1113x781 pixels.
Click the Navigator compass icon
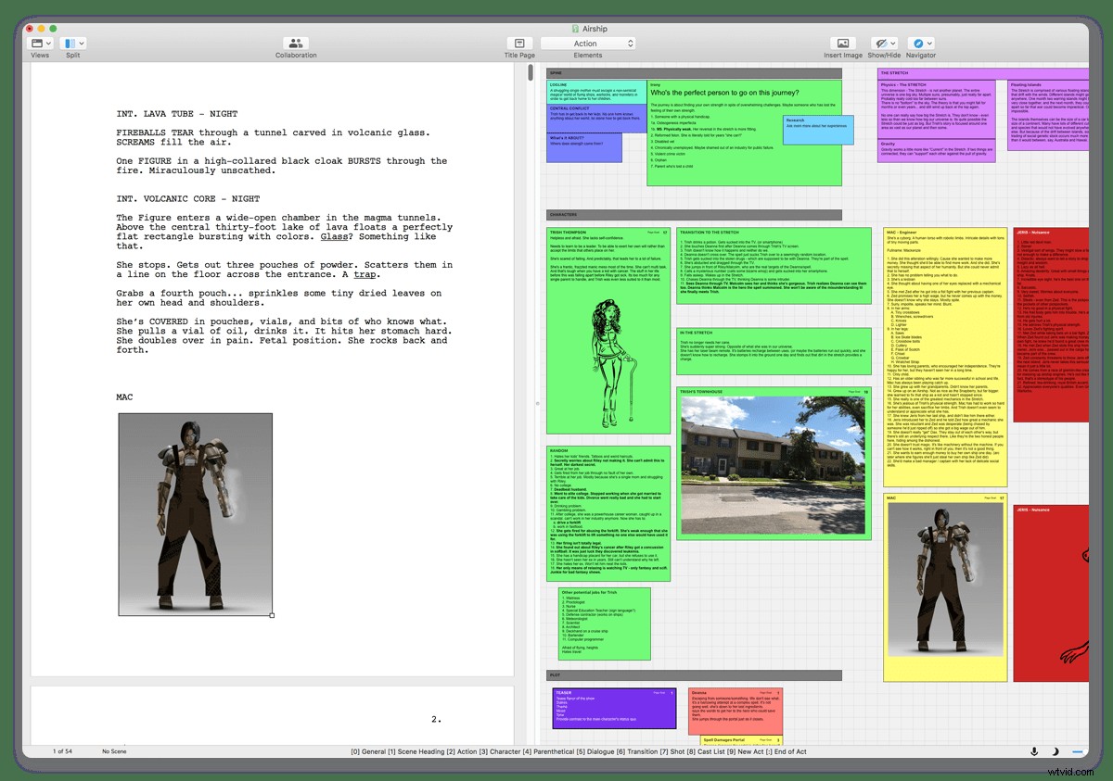click(x=917, y=44)
